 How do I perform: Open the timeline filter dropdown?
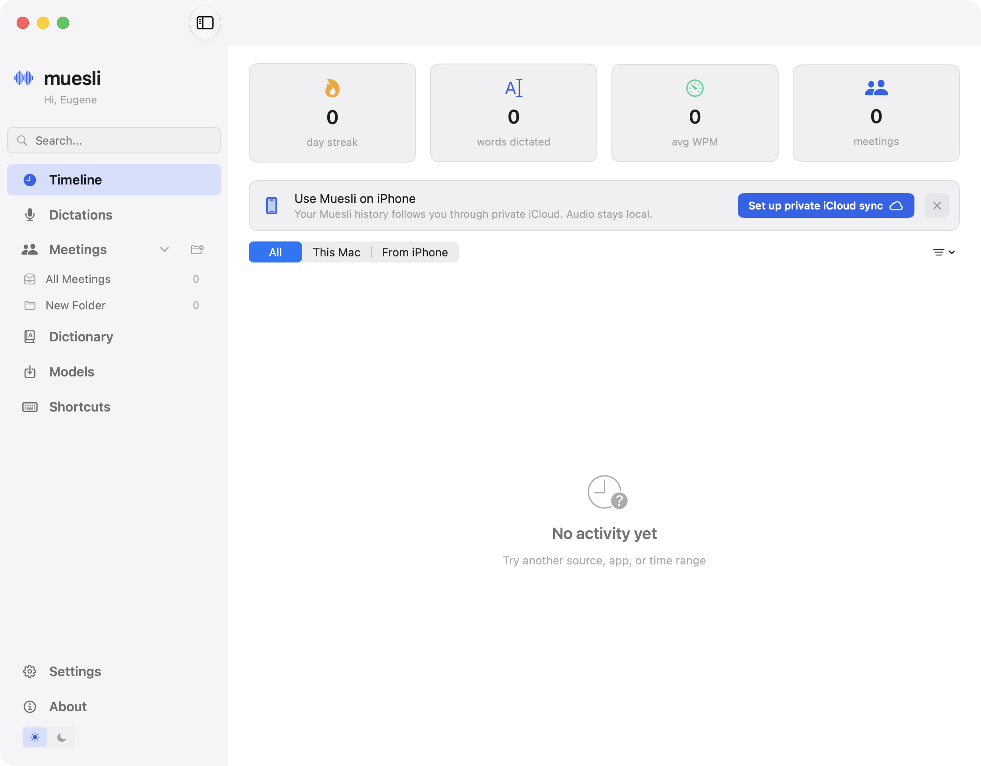944,252
